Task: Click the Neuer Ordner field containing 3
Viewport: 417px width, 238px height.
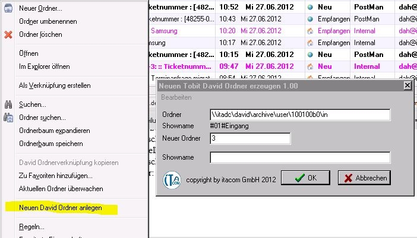Action: pyautogui.click(x=250, y=138)
